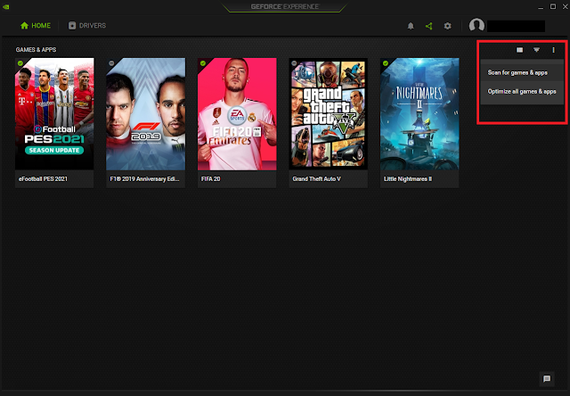The height and width of the screenshot is (396, 570).
Task: Click the eFootball PES 2021 title label
Action: coord(43,178)
